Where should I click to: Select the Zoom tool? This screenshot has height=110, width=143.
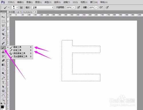tap(3, 100)
